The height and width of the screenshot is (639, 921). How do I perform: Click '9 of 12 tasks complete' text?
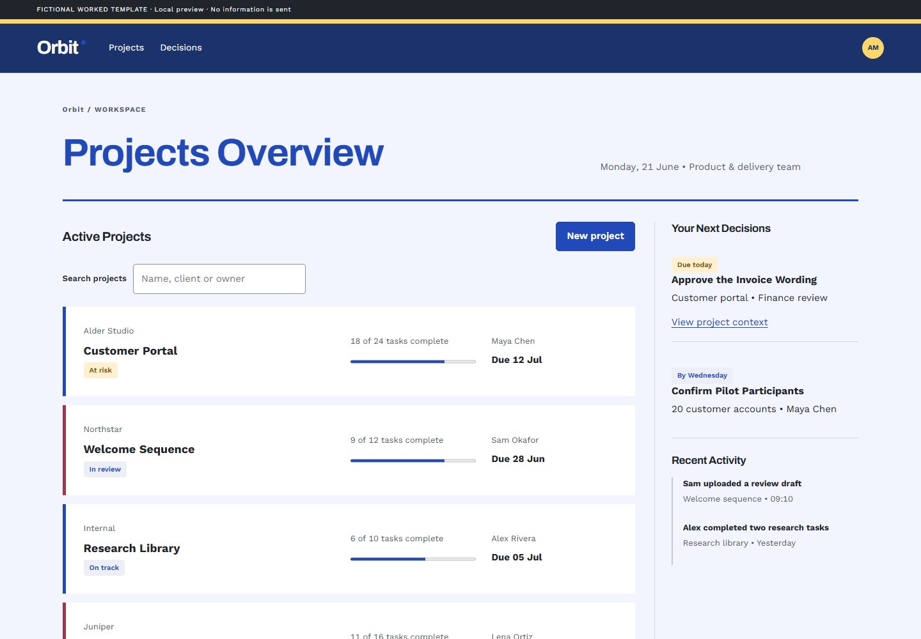397,440
